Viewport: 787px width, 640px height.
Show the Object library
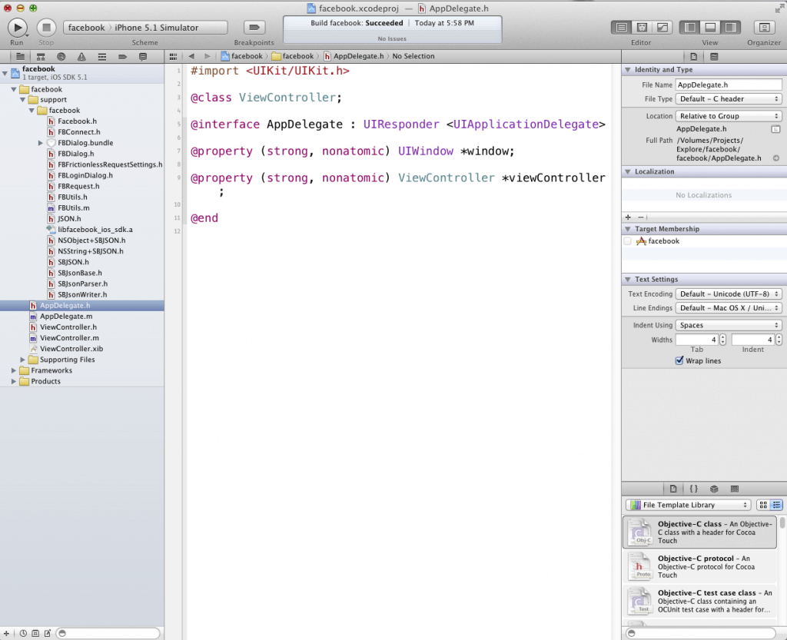[x=714, y=489]
